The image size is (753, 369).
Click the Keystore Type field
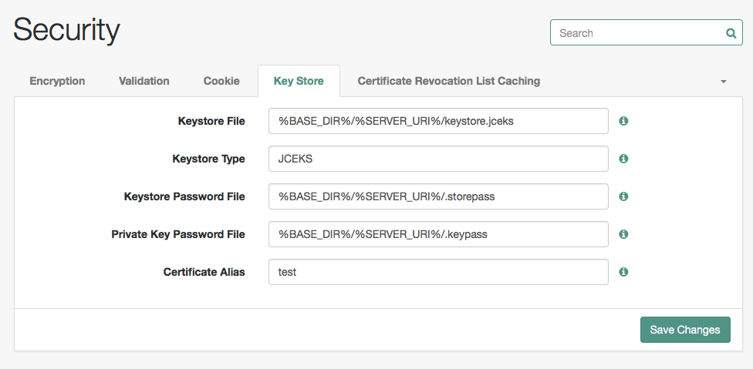pyautogui.click(x=438, y=159)
